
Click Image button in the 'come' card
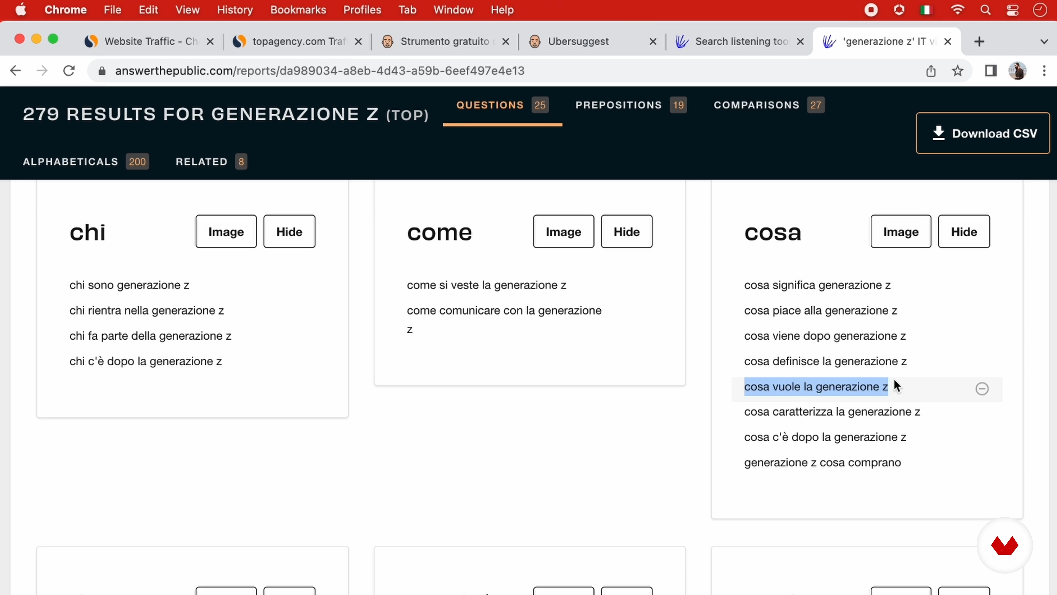[563, 232]
